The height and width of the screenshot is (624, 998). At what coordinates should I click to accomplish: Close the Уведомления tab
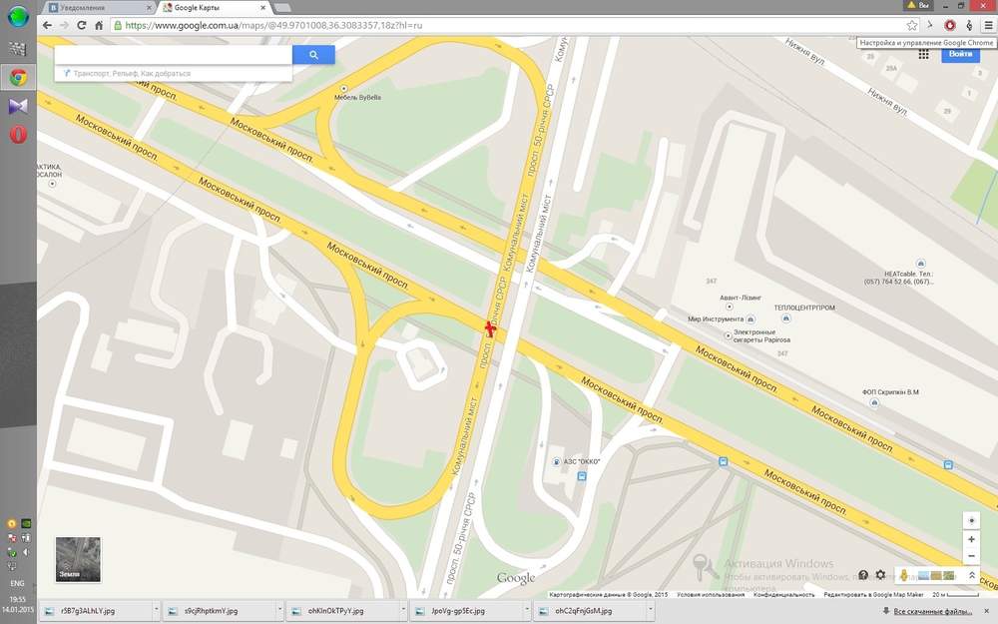(x=150, y=8)
